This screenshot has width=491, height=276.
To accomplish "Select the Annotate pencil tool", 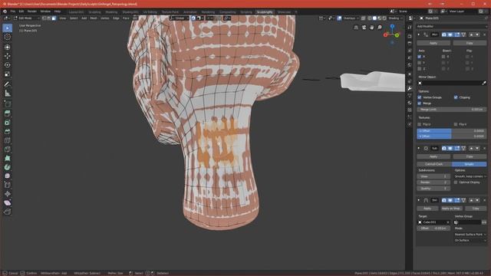I will coord(8,84).
